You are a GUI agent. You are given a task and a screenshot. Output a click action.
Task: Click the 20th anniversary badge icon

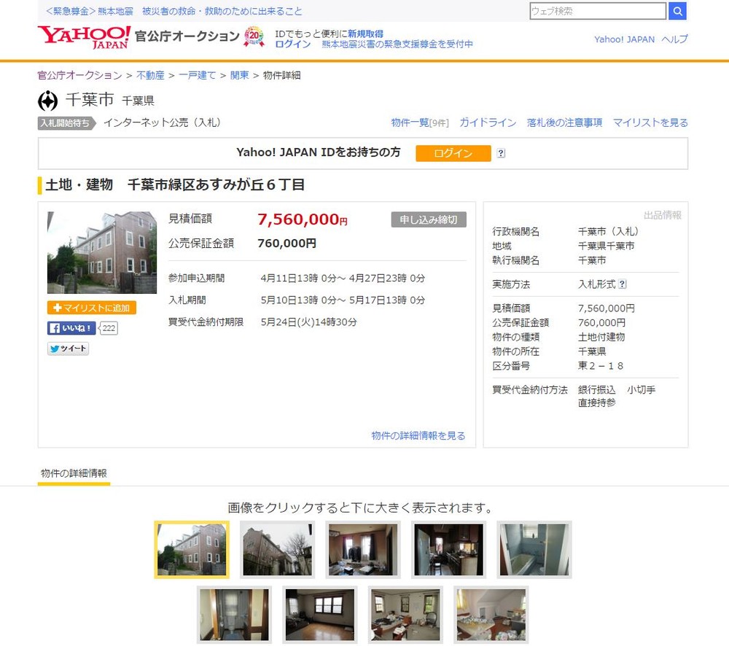(x=255, y=36)
